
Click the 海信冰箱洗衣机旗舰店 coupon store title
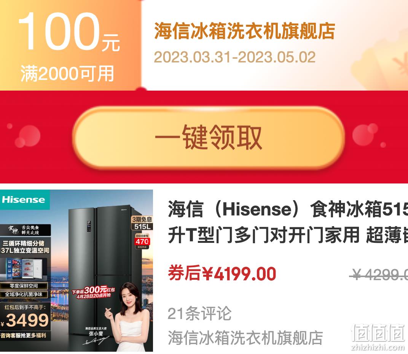245,31
